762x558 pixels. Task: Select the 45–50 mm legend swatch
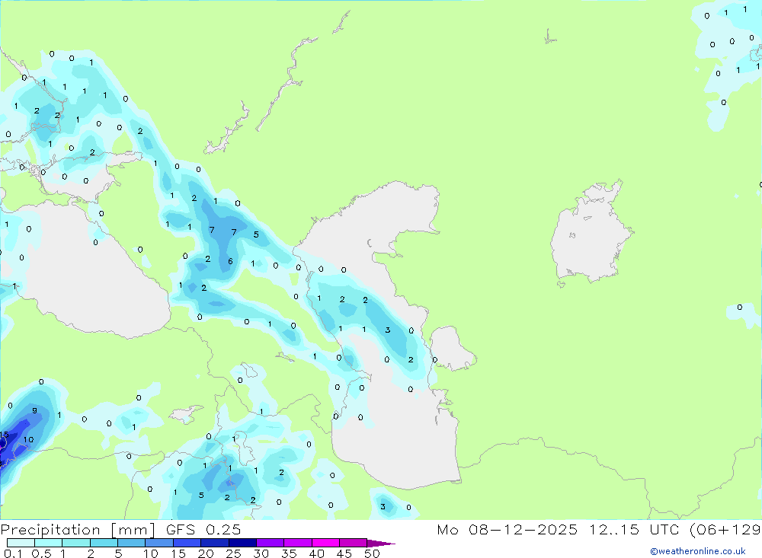click(353, 543)
